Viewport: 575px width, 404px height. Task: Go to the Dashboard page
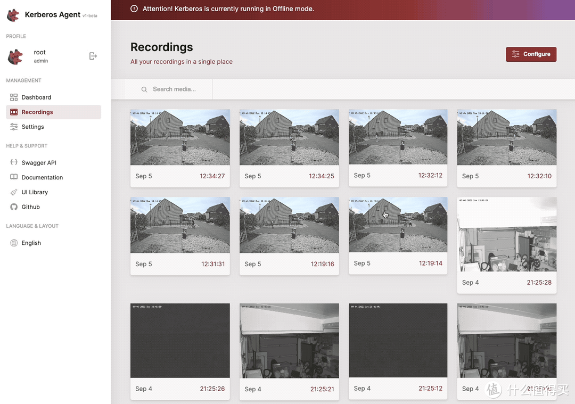coord(36,97)
